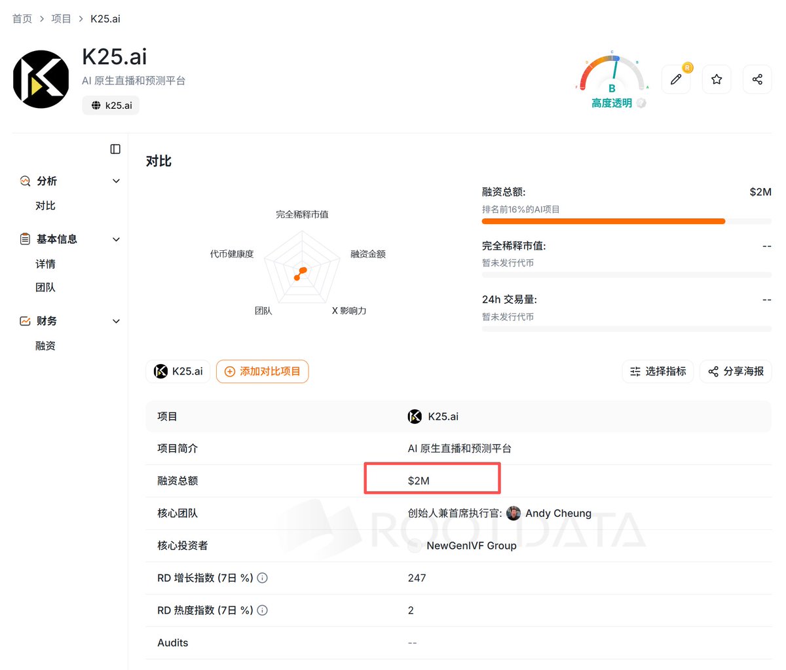Click the K25.ai black logo at top
Viewport: 786px width, 670px height.
[41, 79]
